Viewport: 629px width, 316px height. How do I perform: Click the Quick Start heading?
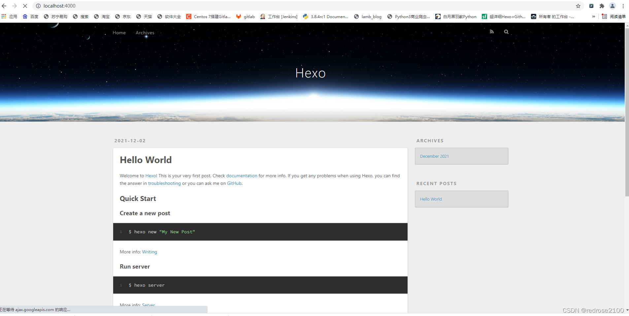[138, 199]
